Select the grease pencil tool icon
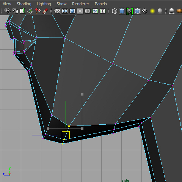Image resolution: width=182 pixels, height=182 pixels. 45,11
